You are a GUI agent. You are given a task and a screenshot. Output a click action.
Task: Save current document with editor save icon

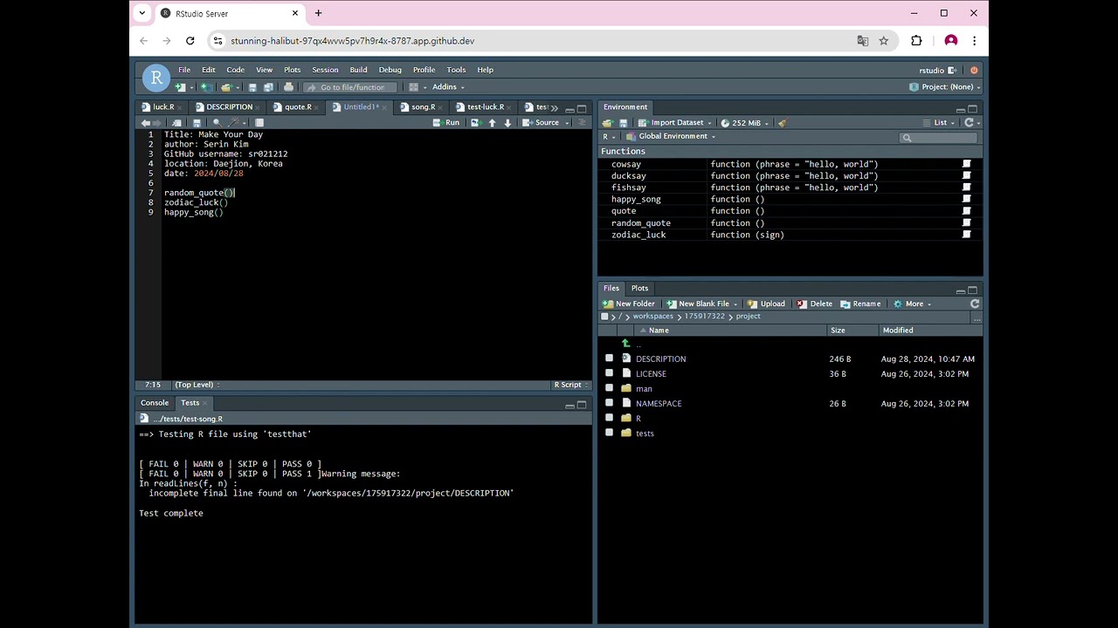coord(197,123)
